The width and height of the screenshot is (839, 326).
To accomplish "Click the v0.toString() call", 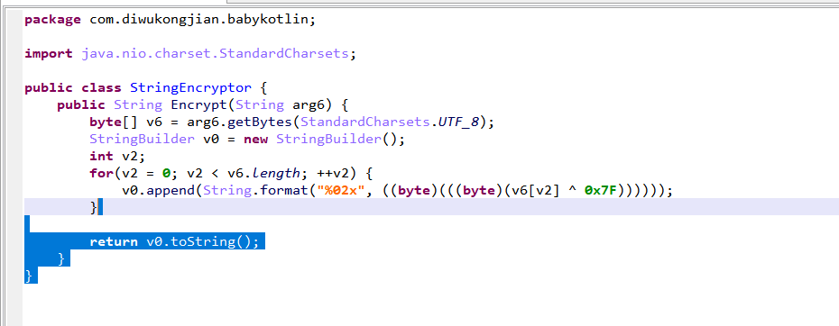I will tap(198, 241).
